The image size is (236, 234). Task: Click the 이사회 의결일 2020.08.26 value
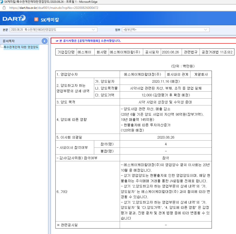pos(166,137)
